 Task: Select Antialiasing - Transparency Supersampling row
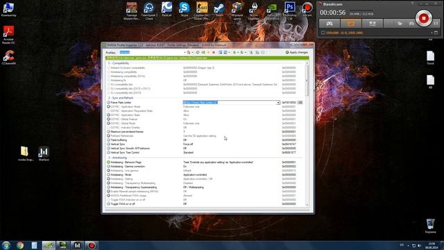[x=205, y=187]
